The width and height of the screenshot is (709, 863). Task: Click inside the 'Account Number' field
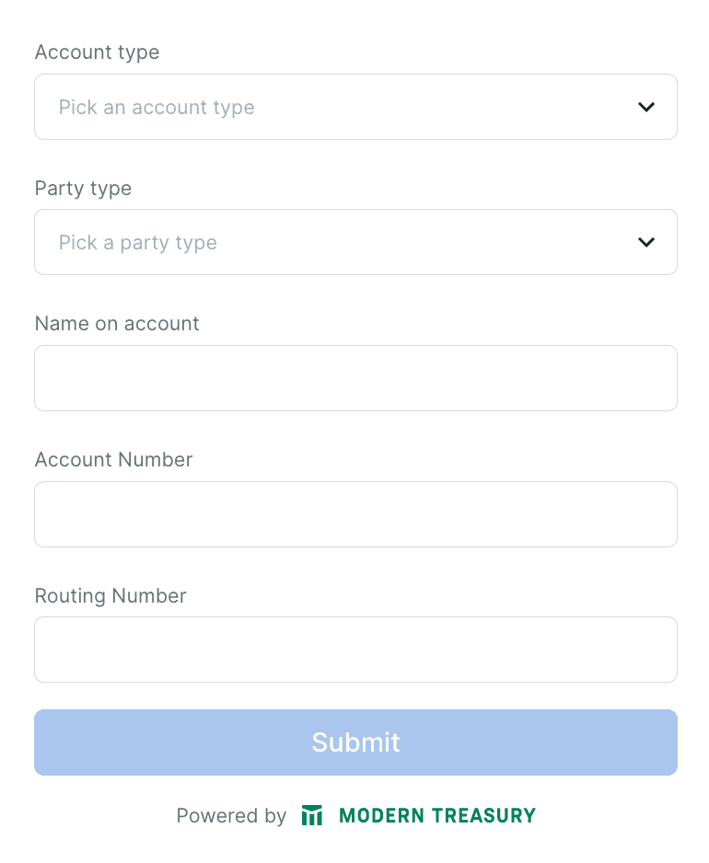[x=355, y=514]
